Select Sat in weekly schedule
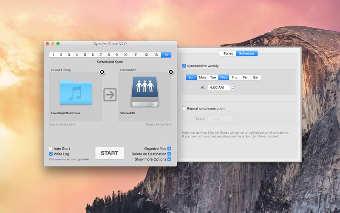The height and width of the screenshot is (213, 340). point(256,78)
